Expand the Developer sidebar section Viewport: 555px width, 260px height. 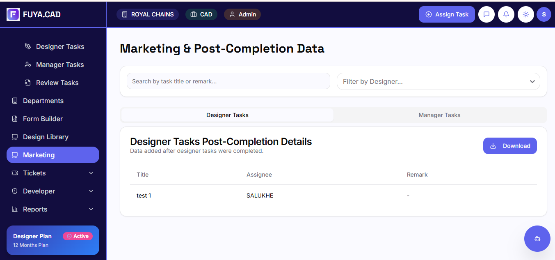(53, 191)
